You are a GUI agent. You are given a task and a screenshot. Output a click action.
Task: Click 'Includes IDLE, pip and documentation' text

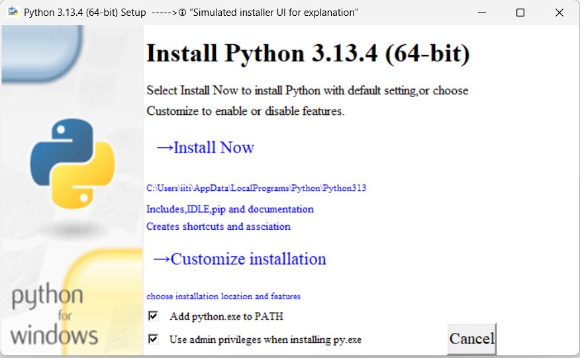[x=230, y=209]
